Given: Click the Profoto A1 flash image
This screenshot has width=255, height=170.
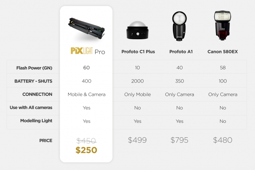Looking at the screenshot, I should coord(179,26).
